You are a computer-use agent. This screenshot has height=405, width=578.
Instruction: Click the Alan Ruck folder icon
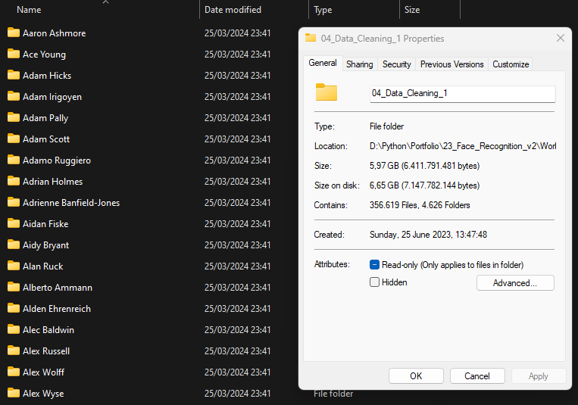tap(14, 266)
